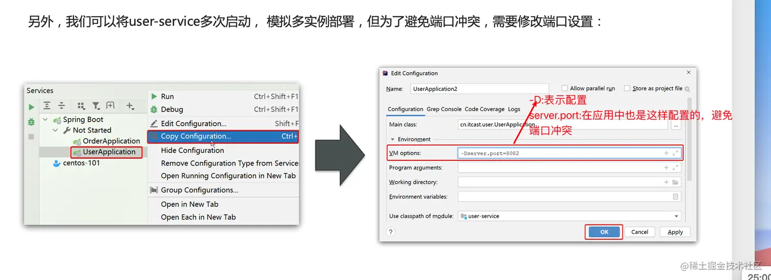
Task: Enable Allow parallel run checkbox
Action: [564, 88]
